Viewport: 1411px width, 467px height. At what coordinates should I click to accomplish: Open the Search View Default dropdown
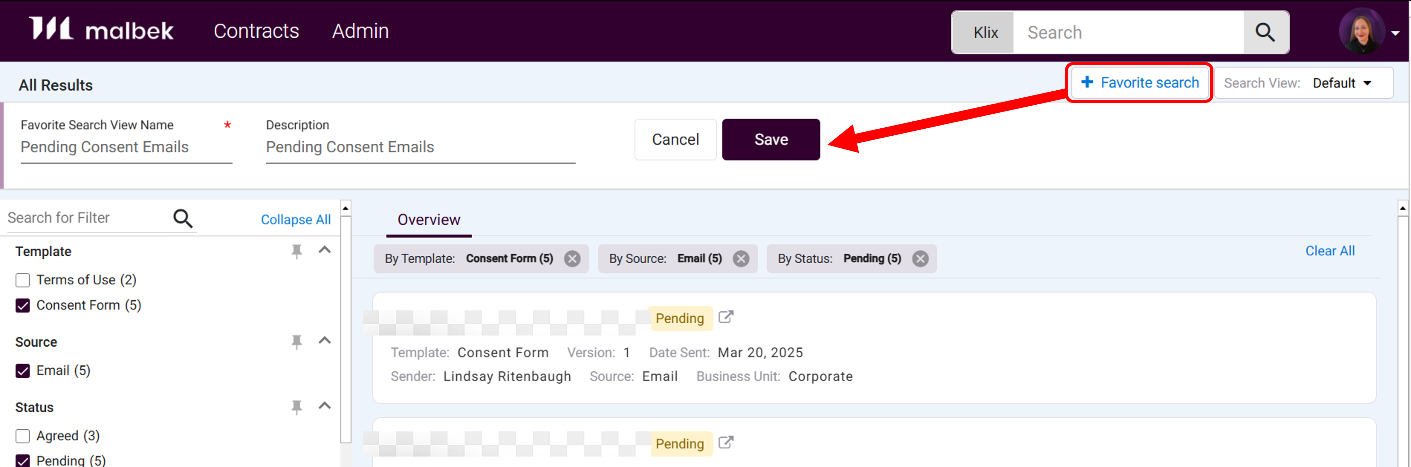pos(1303,83)
